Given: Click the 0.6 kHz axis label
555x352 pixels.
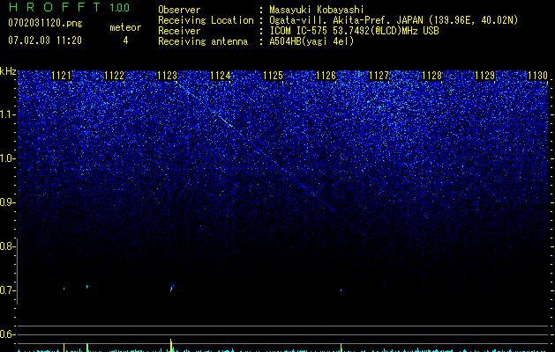Looking at the screenshot, I should point(7,334).
